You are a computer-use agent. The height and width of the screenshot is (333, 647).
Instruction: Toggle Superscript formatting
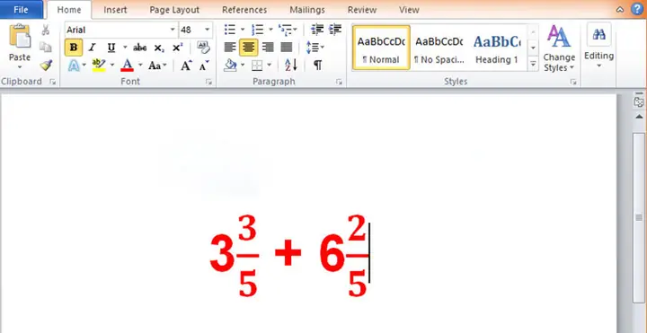click(177, 48)
